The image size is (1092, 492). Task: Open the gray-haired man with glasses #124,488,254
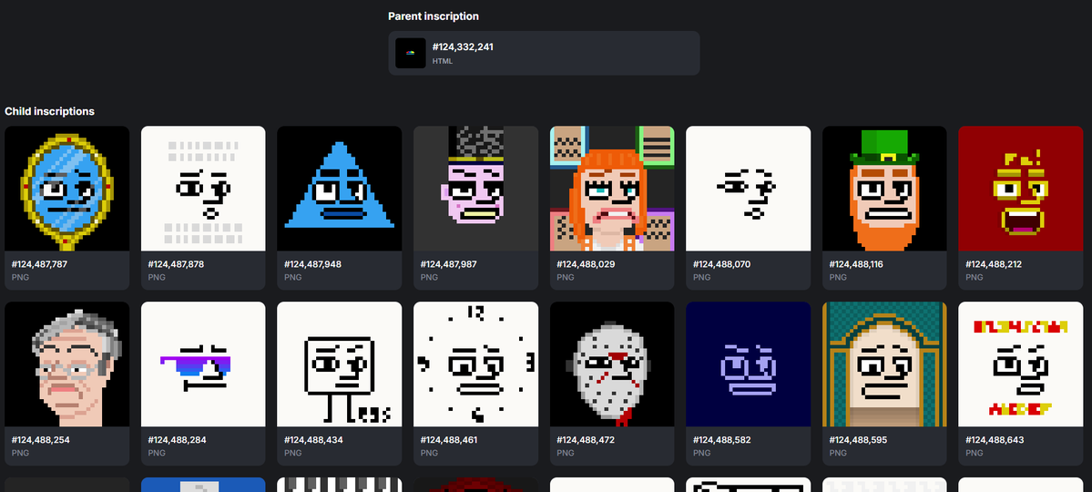point(66,364)
